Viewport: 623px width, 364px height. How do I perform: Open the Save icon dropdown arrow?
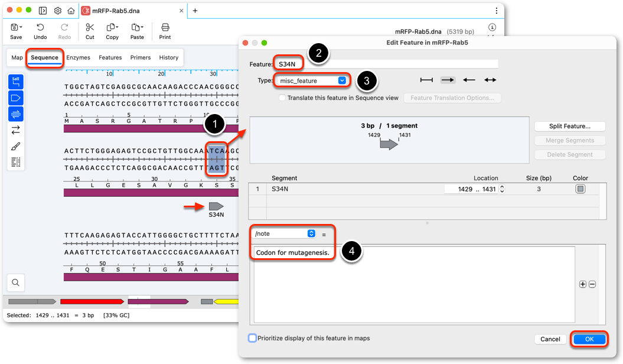21,27
